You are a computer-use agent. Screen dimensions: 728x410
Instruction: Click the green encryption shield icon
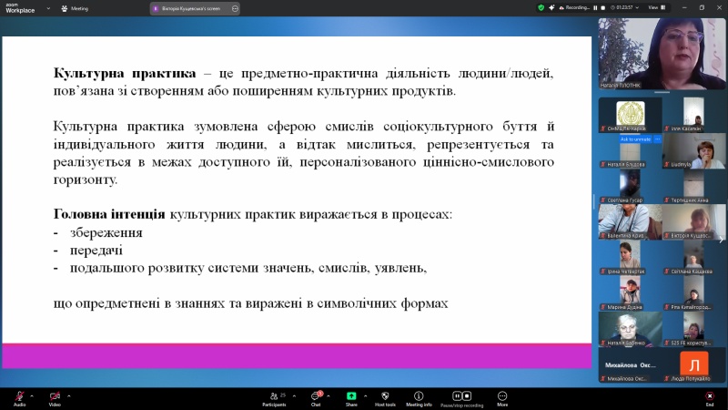(541, 7)
